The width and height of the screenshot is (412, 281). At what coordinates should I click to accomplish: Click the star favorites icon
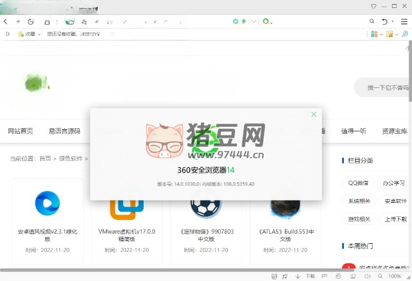pyautogui.click(x=21, y=34)
